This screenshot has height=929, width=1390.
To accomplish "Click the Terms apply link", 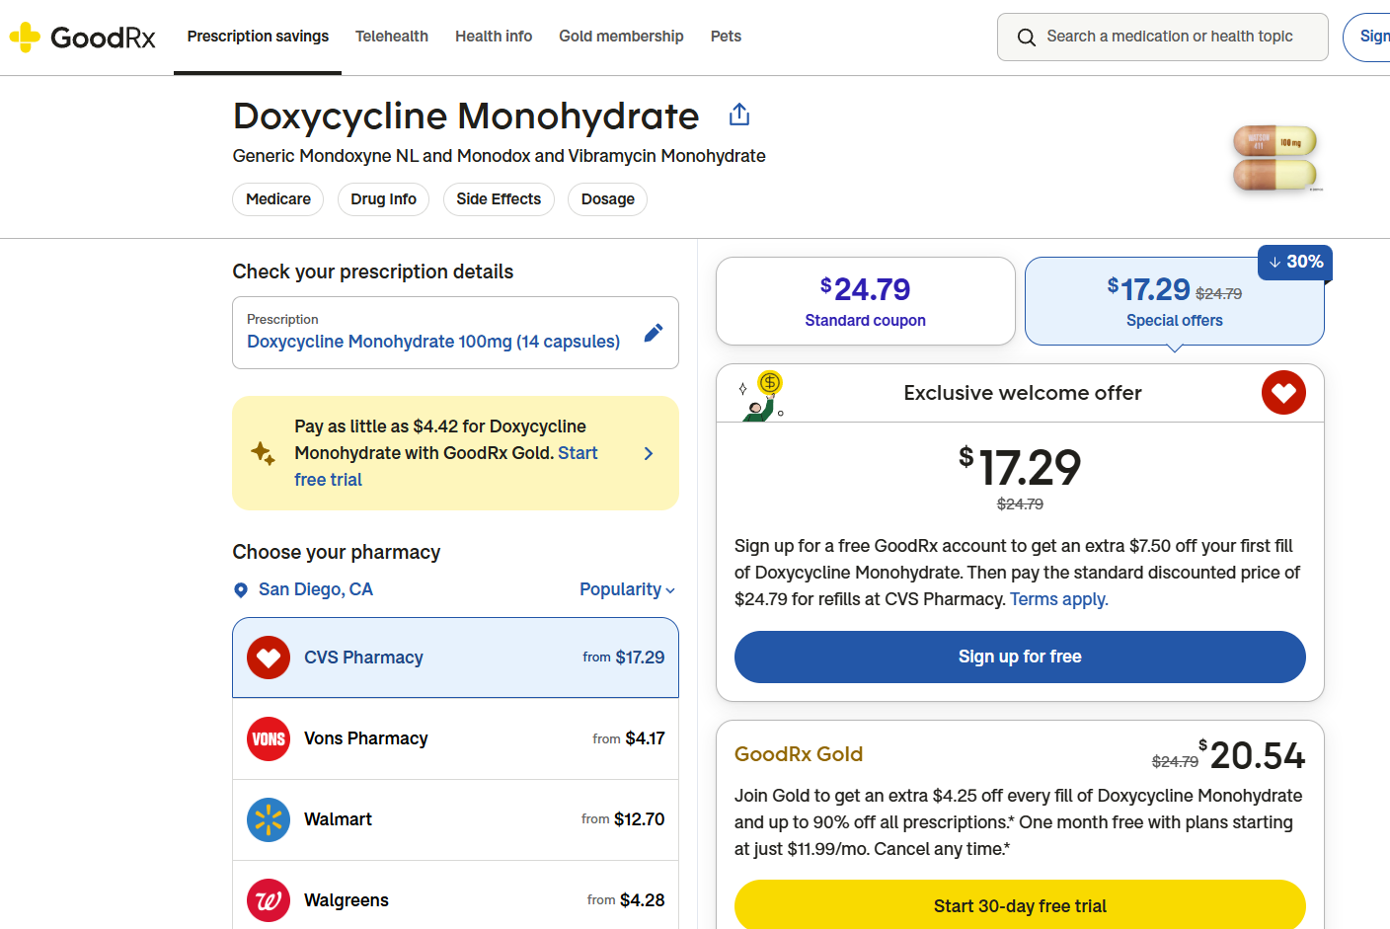I will click(1059, 599).
